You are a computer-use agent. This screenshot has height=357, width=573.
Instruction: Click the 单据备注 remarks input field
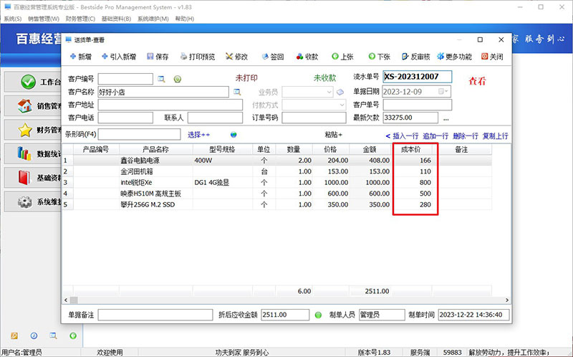click(155, 315)
